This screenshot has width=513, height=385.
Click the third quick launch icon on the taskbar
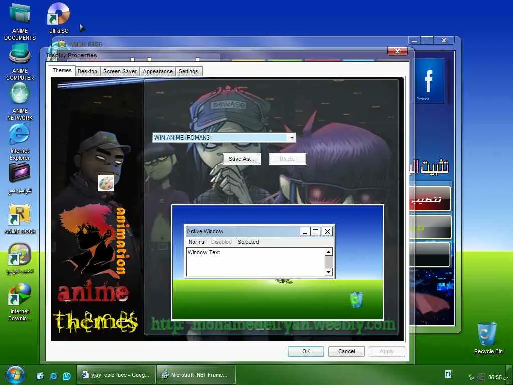tap(67, 376)
